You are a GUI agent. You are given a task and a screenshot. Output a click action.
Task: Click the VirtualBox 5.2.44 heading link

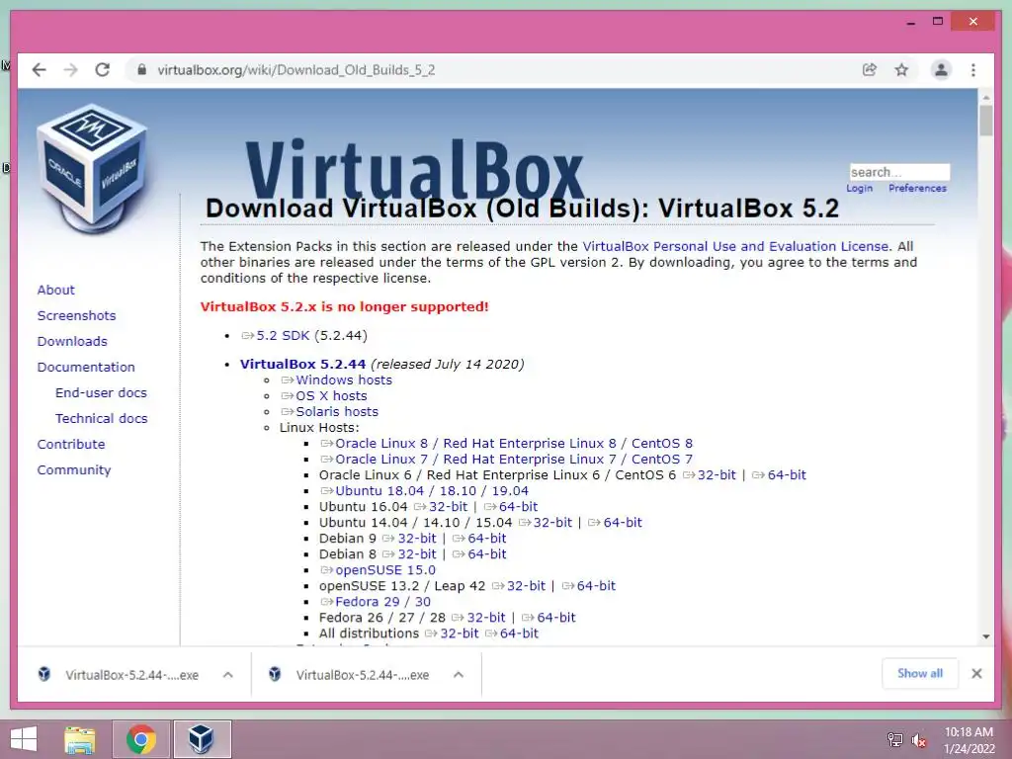(302, 364)
